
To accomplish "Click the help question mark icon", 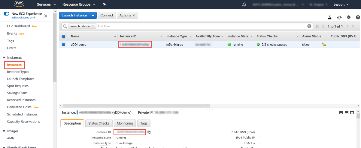I will pyautogui.click(x=358, y=18).
